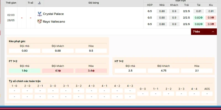Select the Tài odds 0.81
Viewport: 221px width, 110px height.
pos(199,11)
